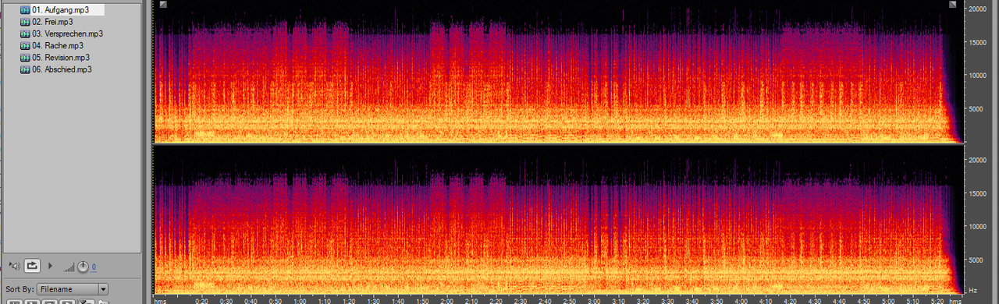The height and width of the screenshot is (304, 999).
Task: Click the audio file icon of 04. Rache.mp3
Action: pos(24,46)
